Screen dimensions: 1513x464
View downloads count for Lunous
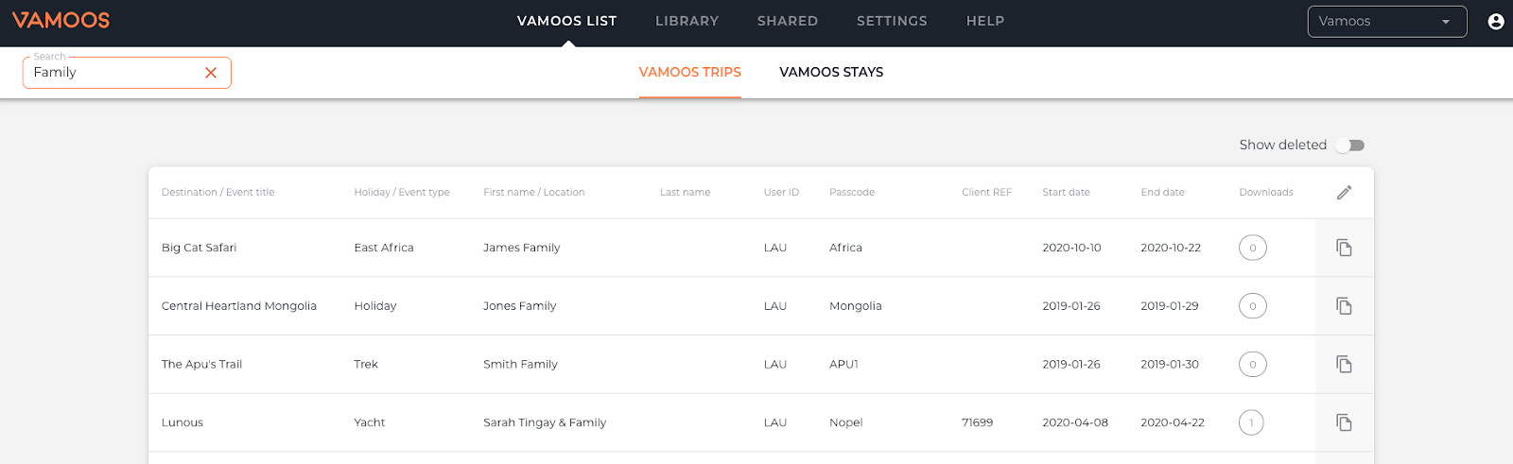[1252, 422]
